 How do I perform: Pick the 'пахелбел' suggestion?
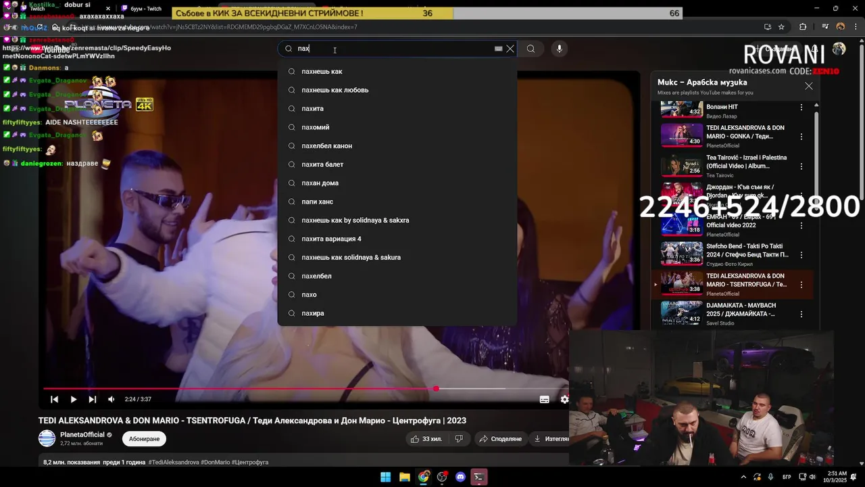pos(397,276)
